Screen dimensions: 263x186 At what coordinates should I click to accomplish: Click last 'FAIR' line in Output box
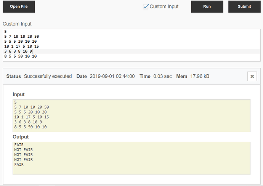click(19, 164)
